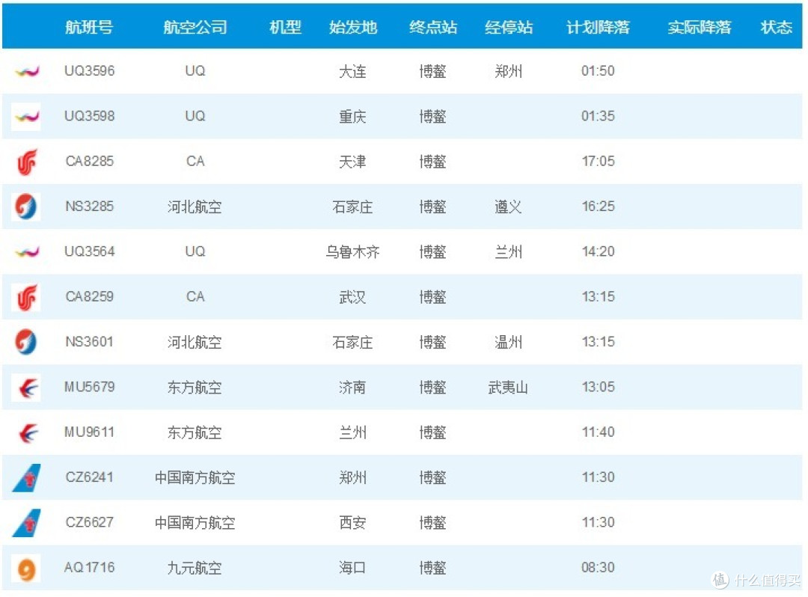Select flight number CA8285
Viewport: 808px width, 597px height.
tap(89, 162)
